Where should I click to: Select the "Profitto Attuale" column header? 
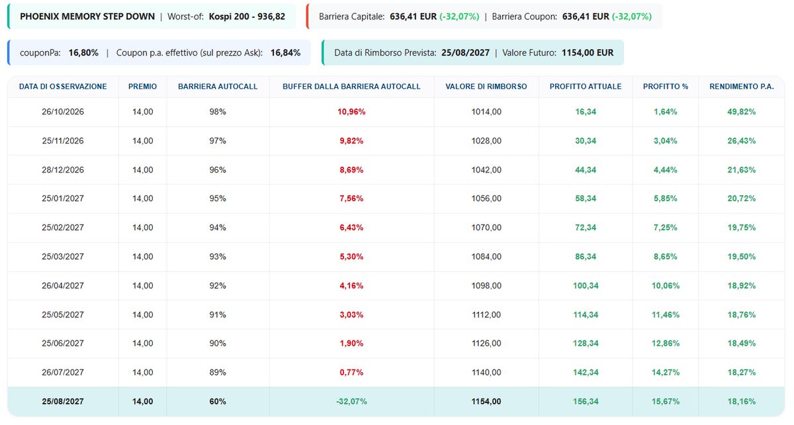pos(586,87)
